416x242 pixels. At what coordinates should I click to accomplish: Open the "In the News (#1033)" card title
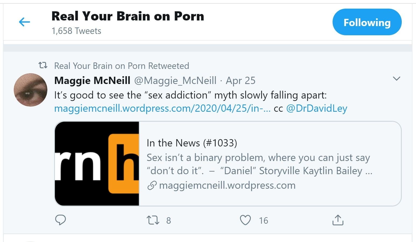click(x=192, y=143)
